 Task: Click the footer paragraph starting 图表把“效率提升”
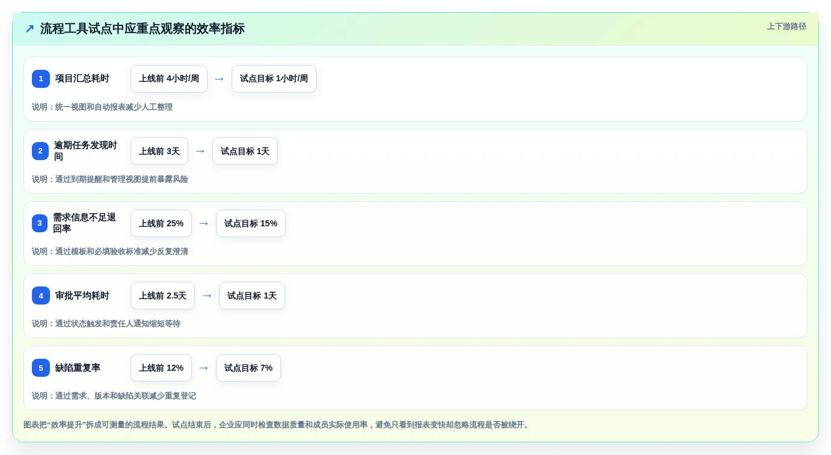277,425
